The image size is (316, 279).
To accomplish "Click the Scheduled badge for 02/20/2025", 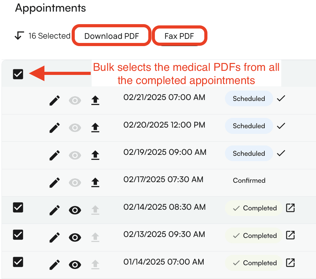I will pyautogui.click(x=249, y=126).
